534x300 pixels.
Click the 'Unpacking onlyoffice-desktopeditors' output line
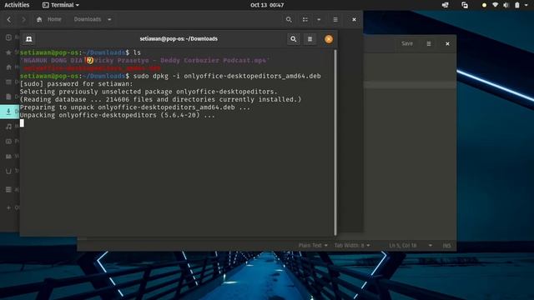pos(118,115)
